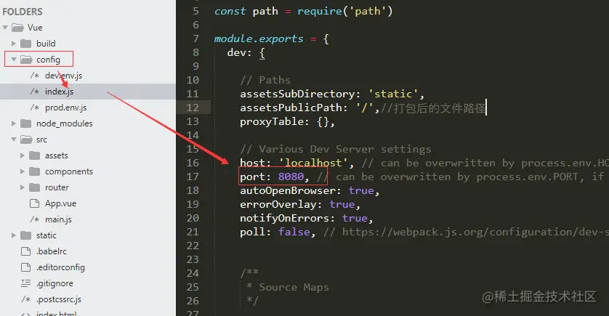The image size is (609, 316).
Task: Collapse the config folder arrow
Action: (14, 60)
